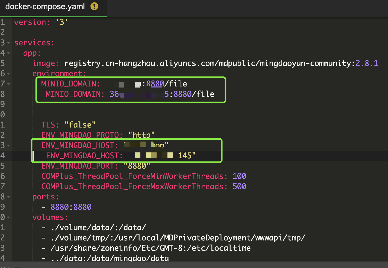The width and height of the screenshot is (388, 268).
Task: Click the 8880:8880 port mapping
Action: [x=71, y=207]
